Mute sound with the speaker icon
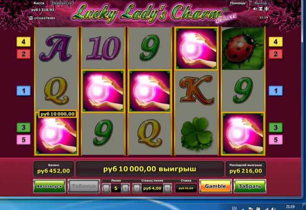Viewport: 306px width, 210px height. [255, 9]
